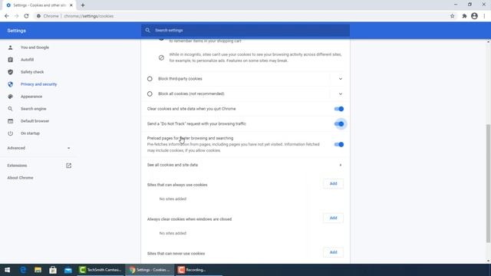Switch to TechSmith Camtasia taskbar window
The width and height of the screenshot is (491, 276).
(101, 270)
